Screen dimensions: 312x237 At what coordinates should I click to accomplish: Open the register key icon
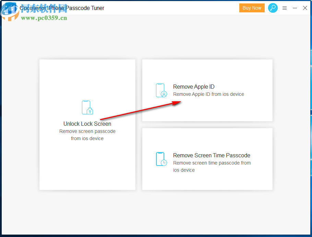coord(273,8)
